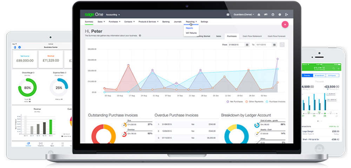Image resolution: width=351 pixels, height=168 pixels.
Task: Toggle Other Payments series in chart legend
Action: (x=255, y=102)
